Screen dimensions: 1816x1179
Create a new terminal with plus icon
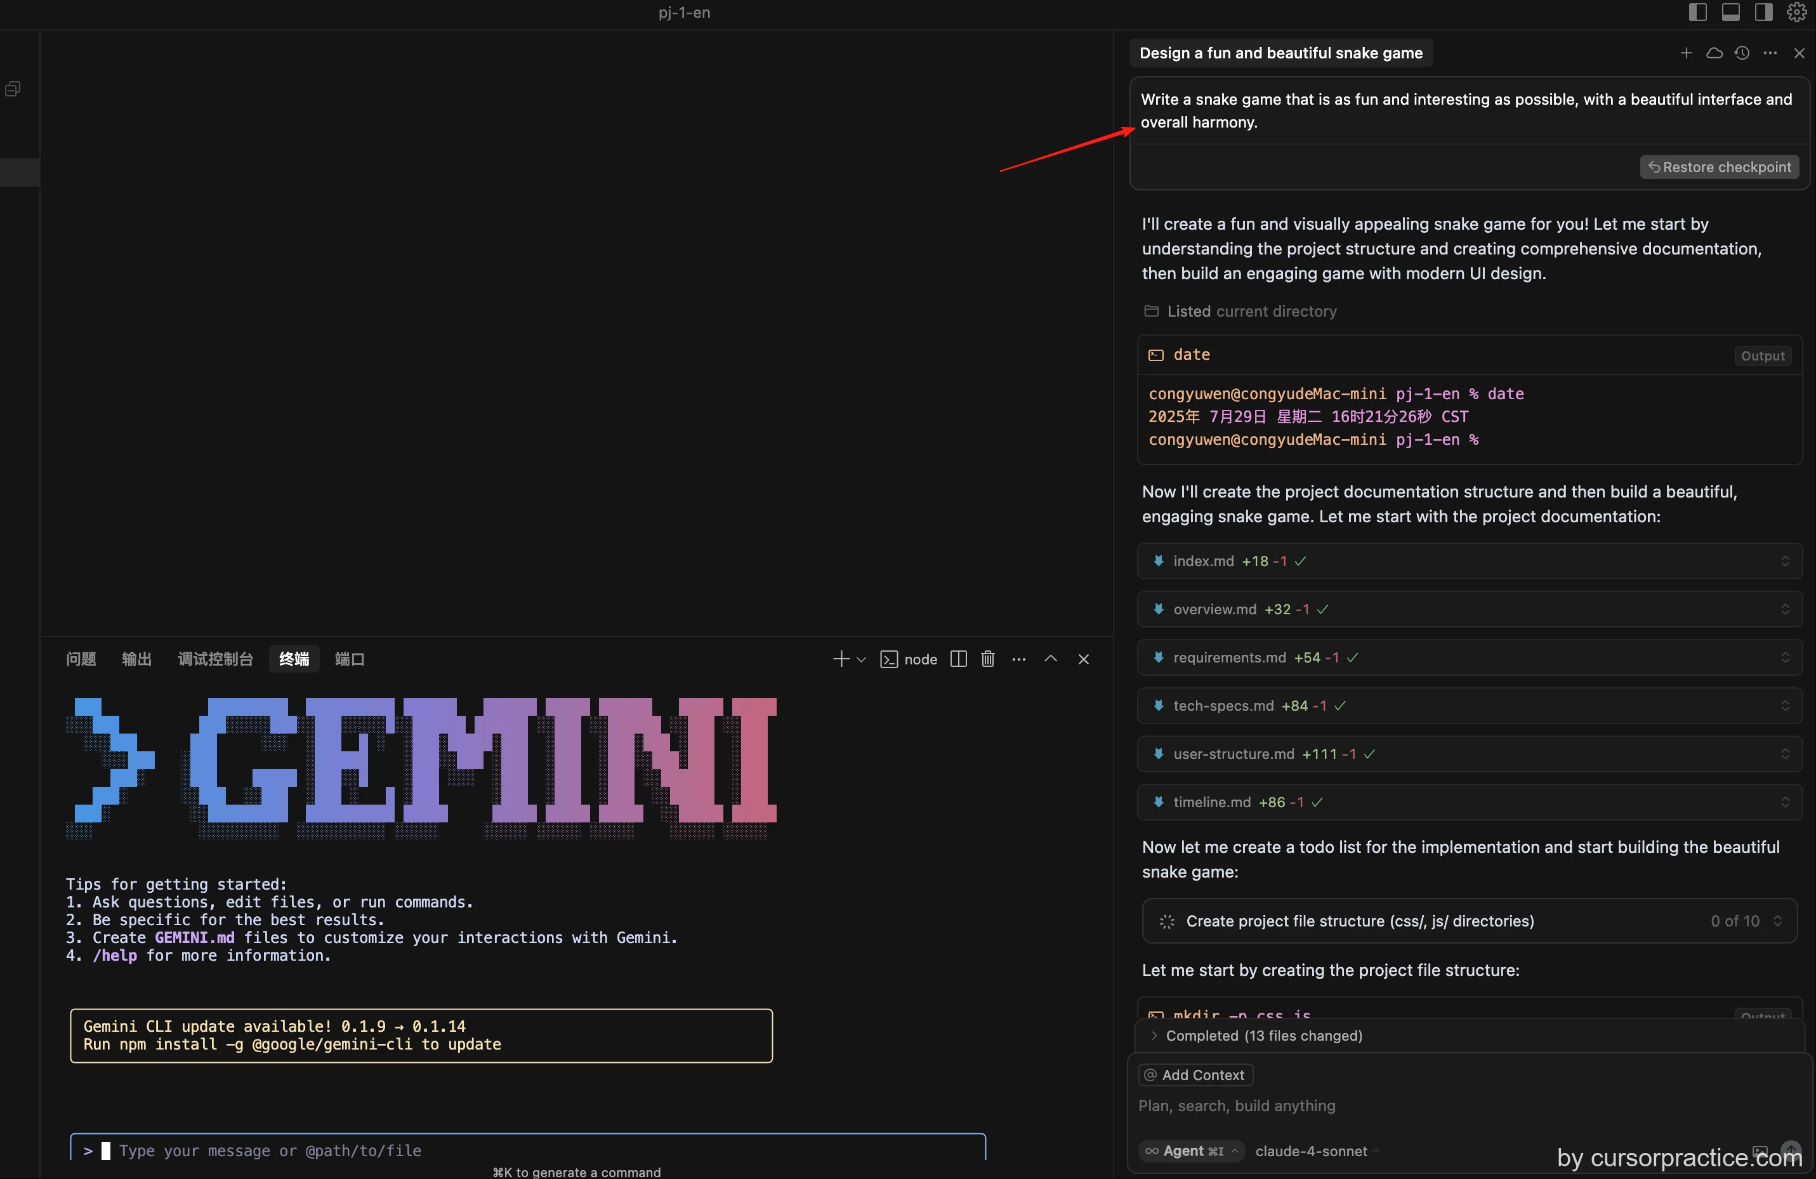tap(841, 659)
